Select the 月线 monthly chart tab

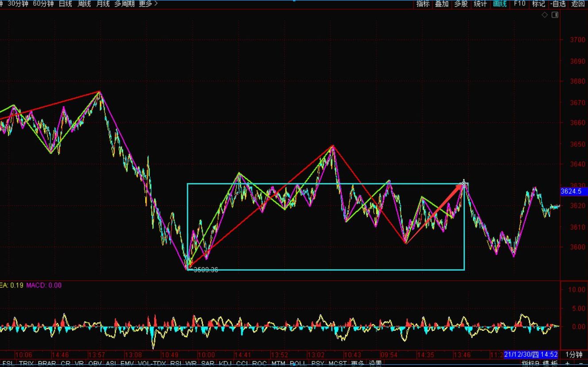tap(103, 4)
